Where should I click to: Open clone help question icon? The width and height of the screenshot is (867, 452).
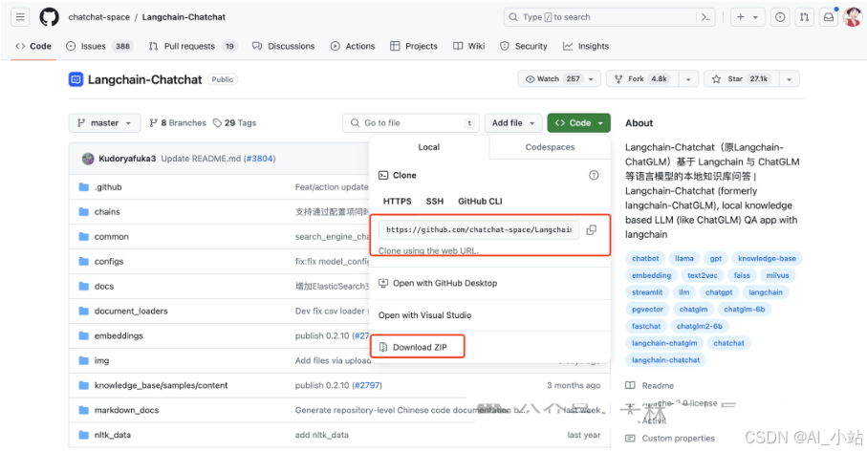pyautogui.click(x=594, y=175)
